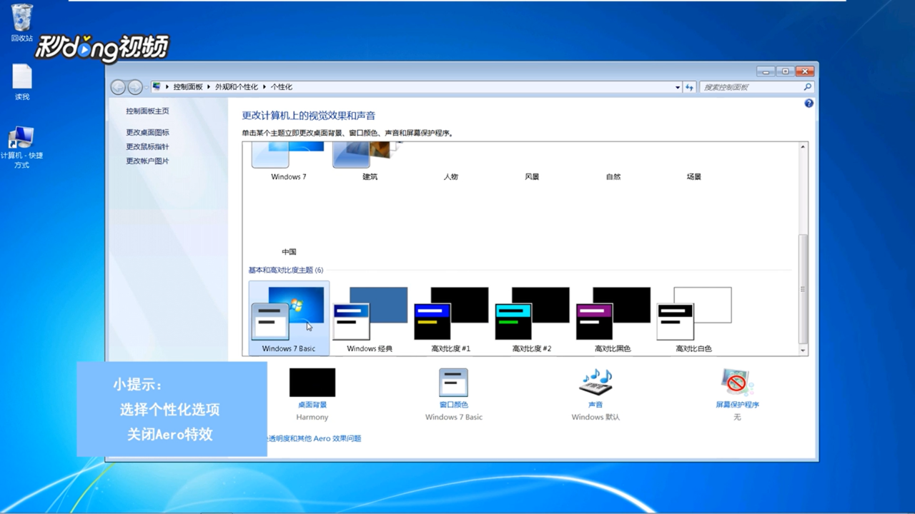Viewport: 915px width, 514px height.
Task: Select the 高对比白色 theme
Action: (694, 318)
